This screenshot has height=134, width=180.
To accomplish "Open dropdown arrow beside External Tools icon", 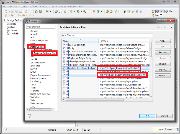I will (88, 11).
